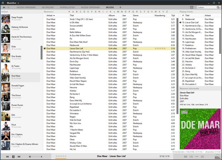Open the panel layout icon beside the search box

click(x=192, y=7)
